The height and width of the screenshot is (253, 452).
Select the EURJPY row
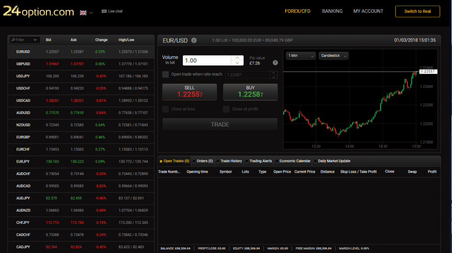[81, 161]
